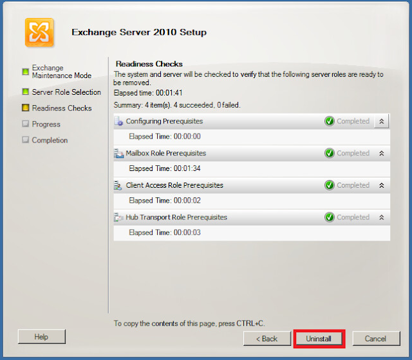Click Completed status of Mailbox Role Prerequisites
The width and height of the screenshot is (412, 360).
[x=353, y=154]
